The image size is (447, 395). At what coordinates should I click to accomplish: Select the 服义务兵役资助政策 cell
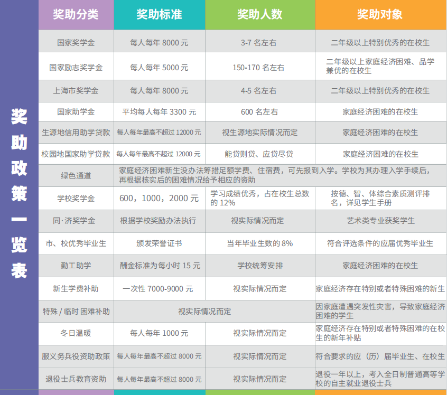click(76, 356)
